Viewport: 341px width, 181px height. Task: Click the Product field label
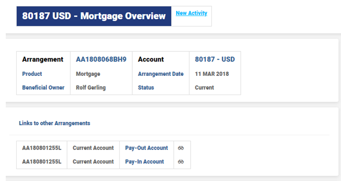point(32,74)
